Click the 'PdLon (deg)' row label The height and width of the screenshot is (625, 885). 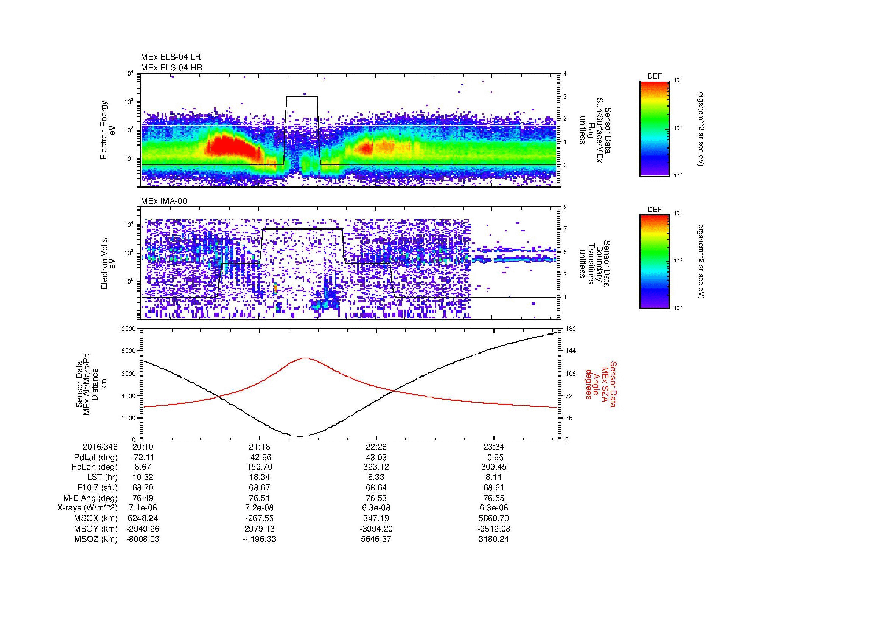click(x=95, y=467)
